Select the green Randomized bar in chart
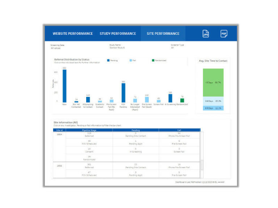Image resolution: width=278 pixels, height=208 pixels. click(x=182, y=100)
